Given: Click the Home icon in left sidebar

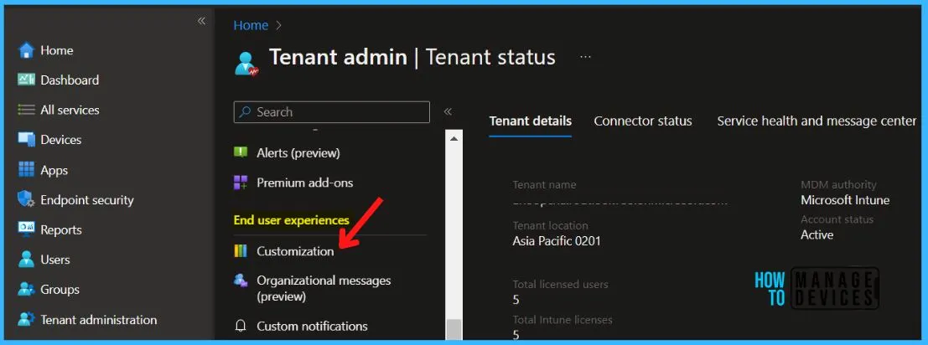Looking at the screenshot, I should (26, 50).
